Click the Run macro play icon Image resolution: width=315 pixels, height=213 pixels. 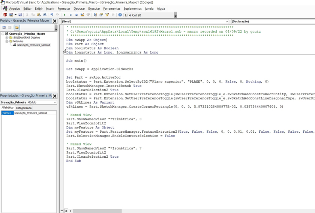pos(65,15)
